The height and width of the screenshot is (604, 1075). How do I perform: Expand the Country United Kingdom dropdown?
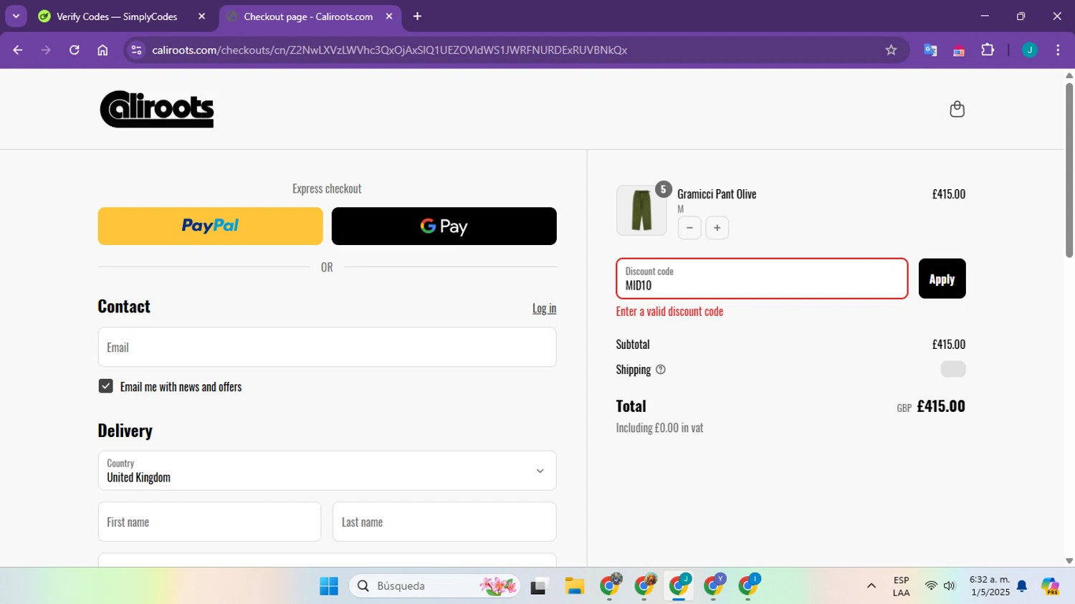tap(327, 471)
